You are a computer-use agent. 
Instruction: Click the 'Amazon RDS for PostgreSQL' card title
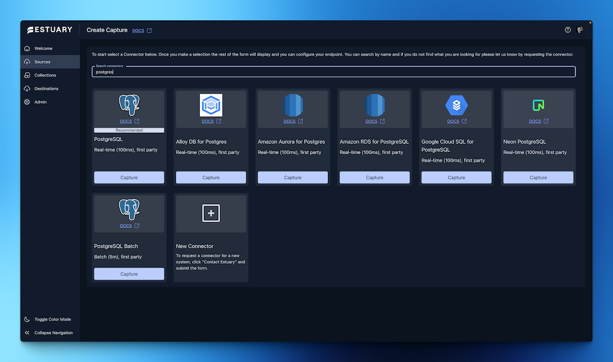pyautogui.click(x=374, y=142)
